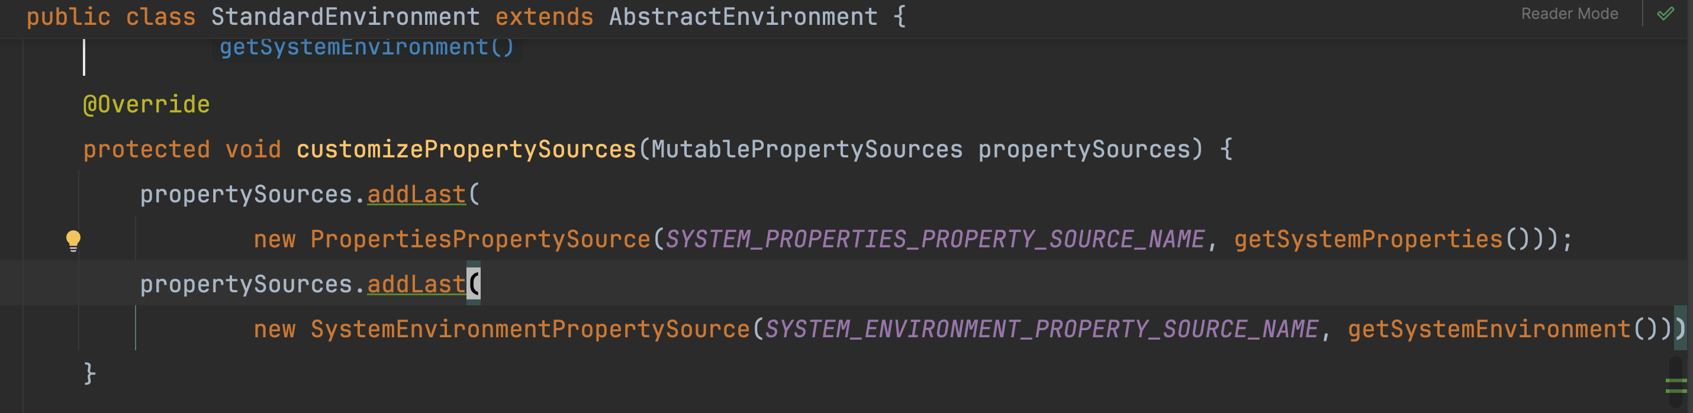
Task: Click the MutablePropertySources parameter type
Action: pos(807,150)
